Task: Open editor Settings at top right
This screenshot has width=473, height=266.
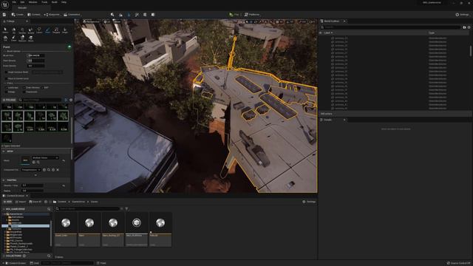Action: [462, 15]
